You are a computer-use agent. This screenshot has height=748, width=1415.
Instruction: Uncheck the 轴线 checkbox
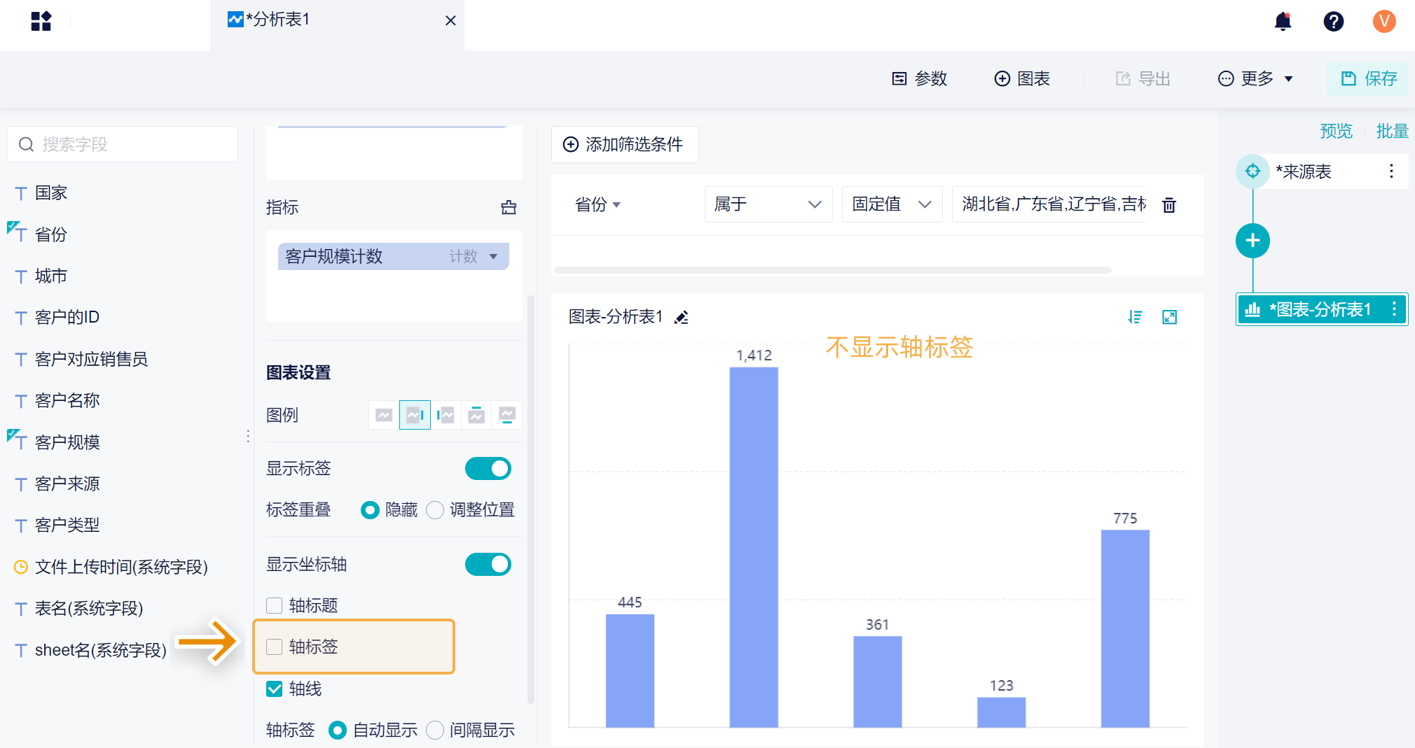[275, 689]
